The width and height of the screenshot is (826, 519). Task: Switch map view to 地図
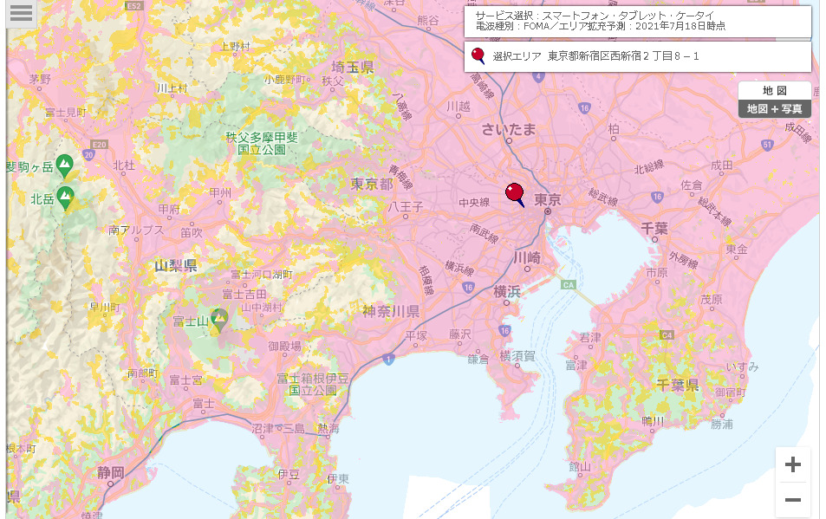(x=774, y=91)
